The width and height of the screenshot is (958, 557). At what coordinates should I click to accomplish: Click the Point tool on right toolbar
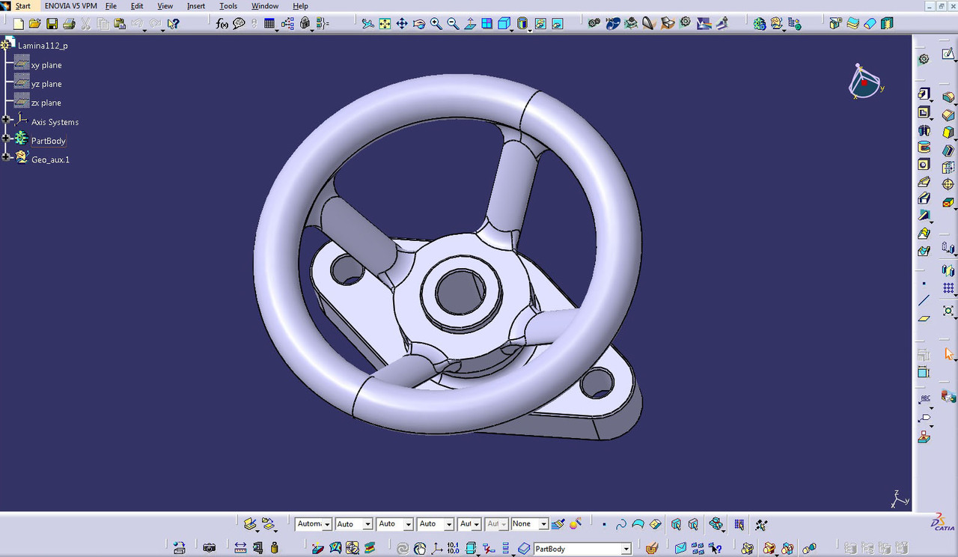924,283
